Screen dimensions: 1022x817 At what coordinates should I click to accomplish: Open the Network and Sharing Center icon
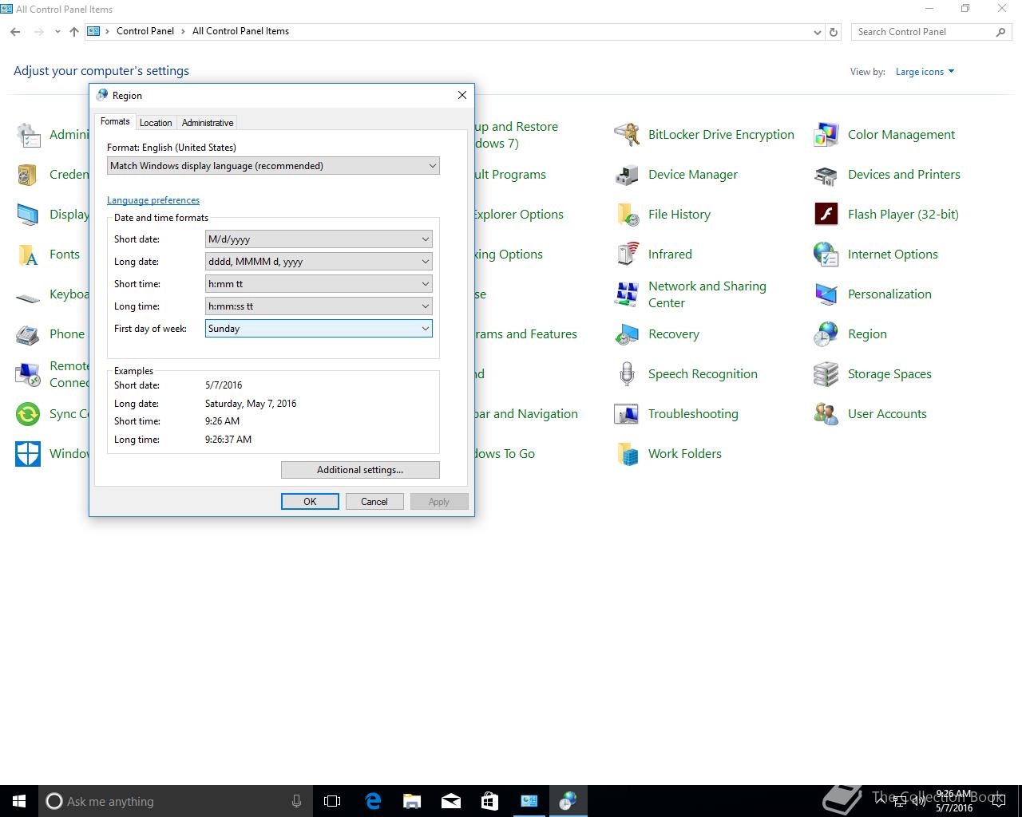(627, 294)
